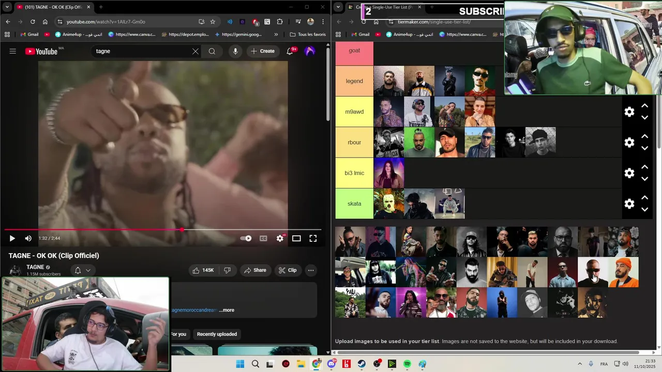The height and width of the screenshot is (372, 662).
Task: Open the settings gear for the skata tier
Action: pyautogui.click(x=629, y=204)
